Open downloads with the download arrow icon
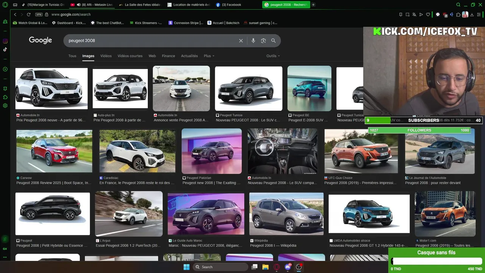 472,14
